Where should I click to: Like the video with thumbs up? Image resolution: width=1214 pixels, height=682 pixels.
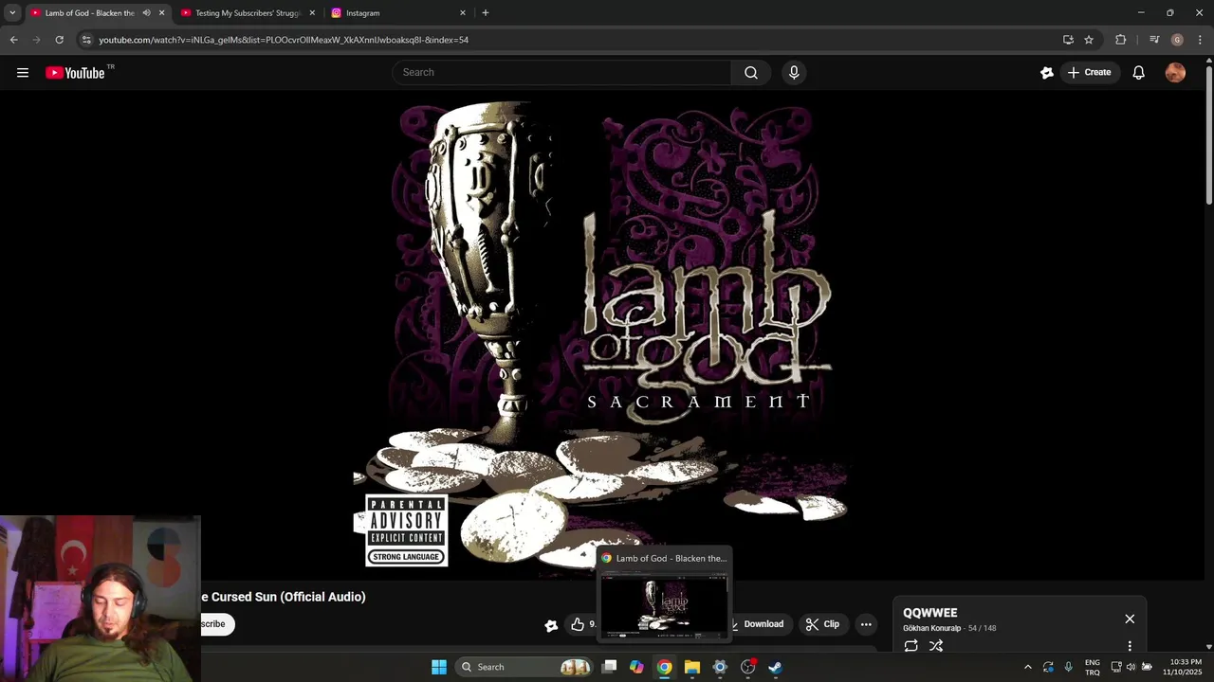pyautogui.click(x=578, y=624)
